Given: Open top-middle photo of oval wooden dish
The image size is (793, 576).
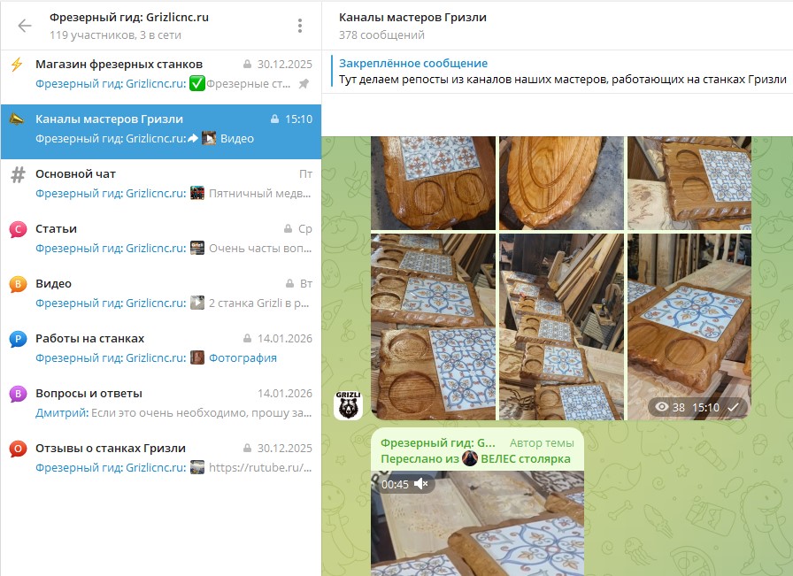Looking at the screenshot, I should click(561, 183).
